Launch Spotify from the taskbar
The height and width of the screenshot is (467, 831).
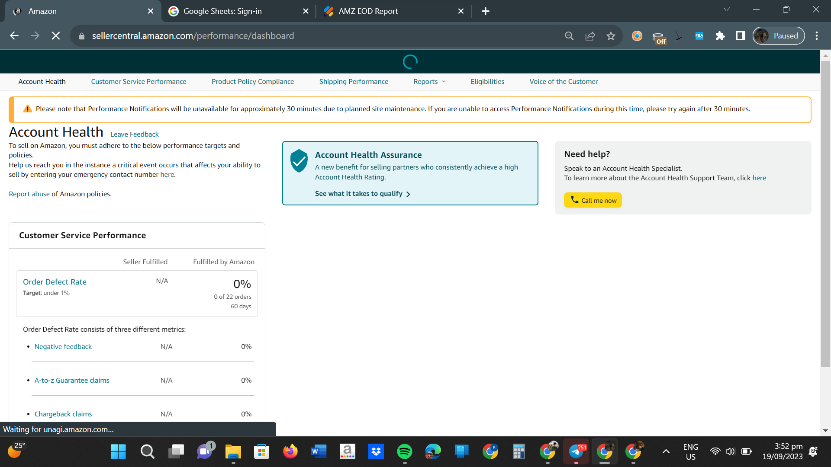point(405,452)
